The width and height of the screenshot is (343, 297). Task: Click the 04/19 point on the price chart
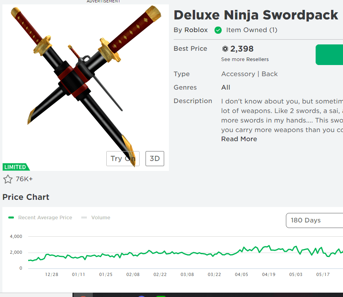tap(269, 246)
